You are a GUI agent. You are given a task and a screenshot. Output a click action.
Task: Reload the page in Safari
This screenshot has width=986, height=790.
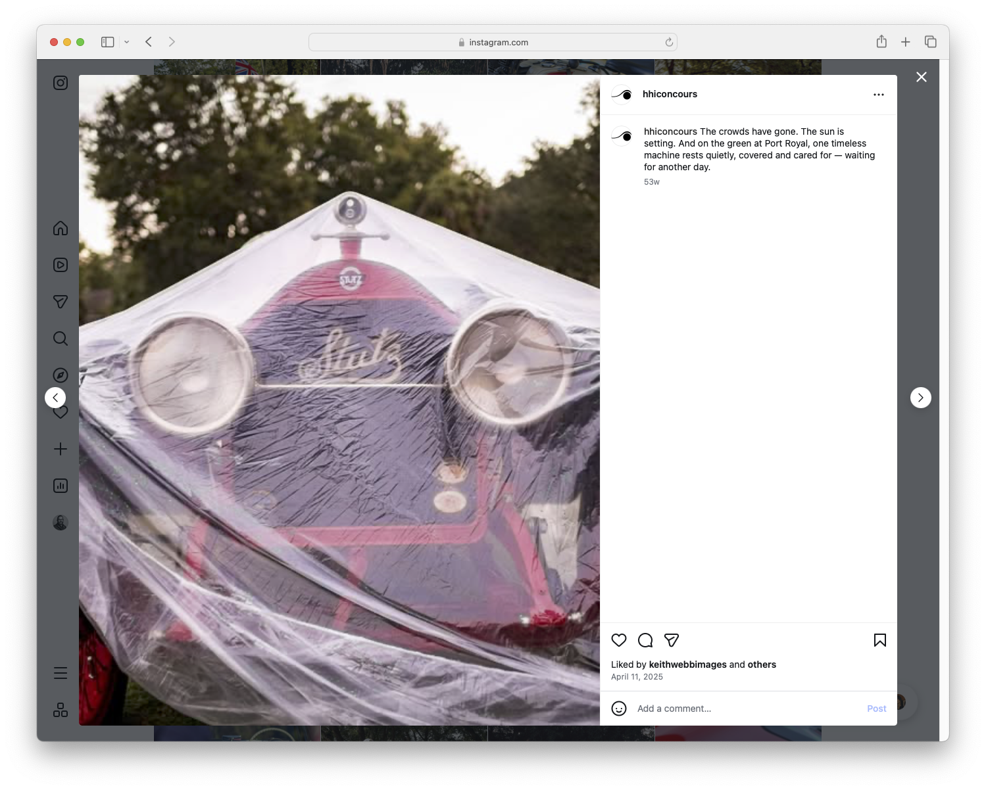[669, 42]
